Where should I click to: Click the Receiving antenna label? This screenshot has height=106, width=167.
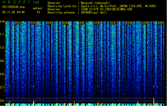[61, 12]
